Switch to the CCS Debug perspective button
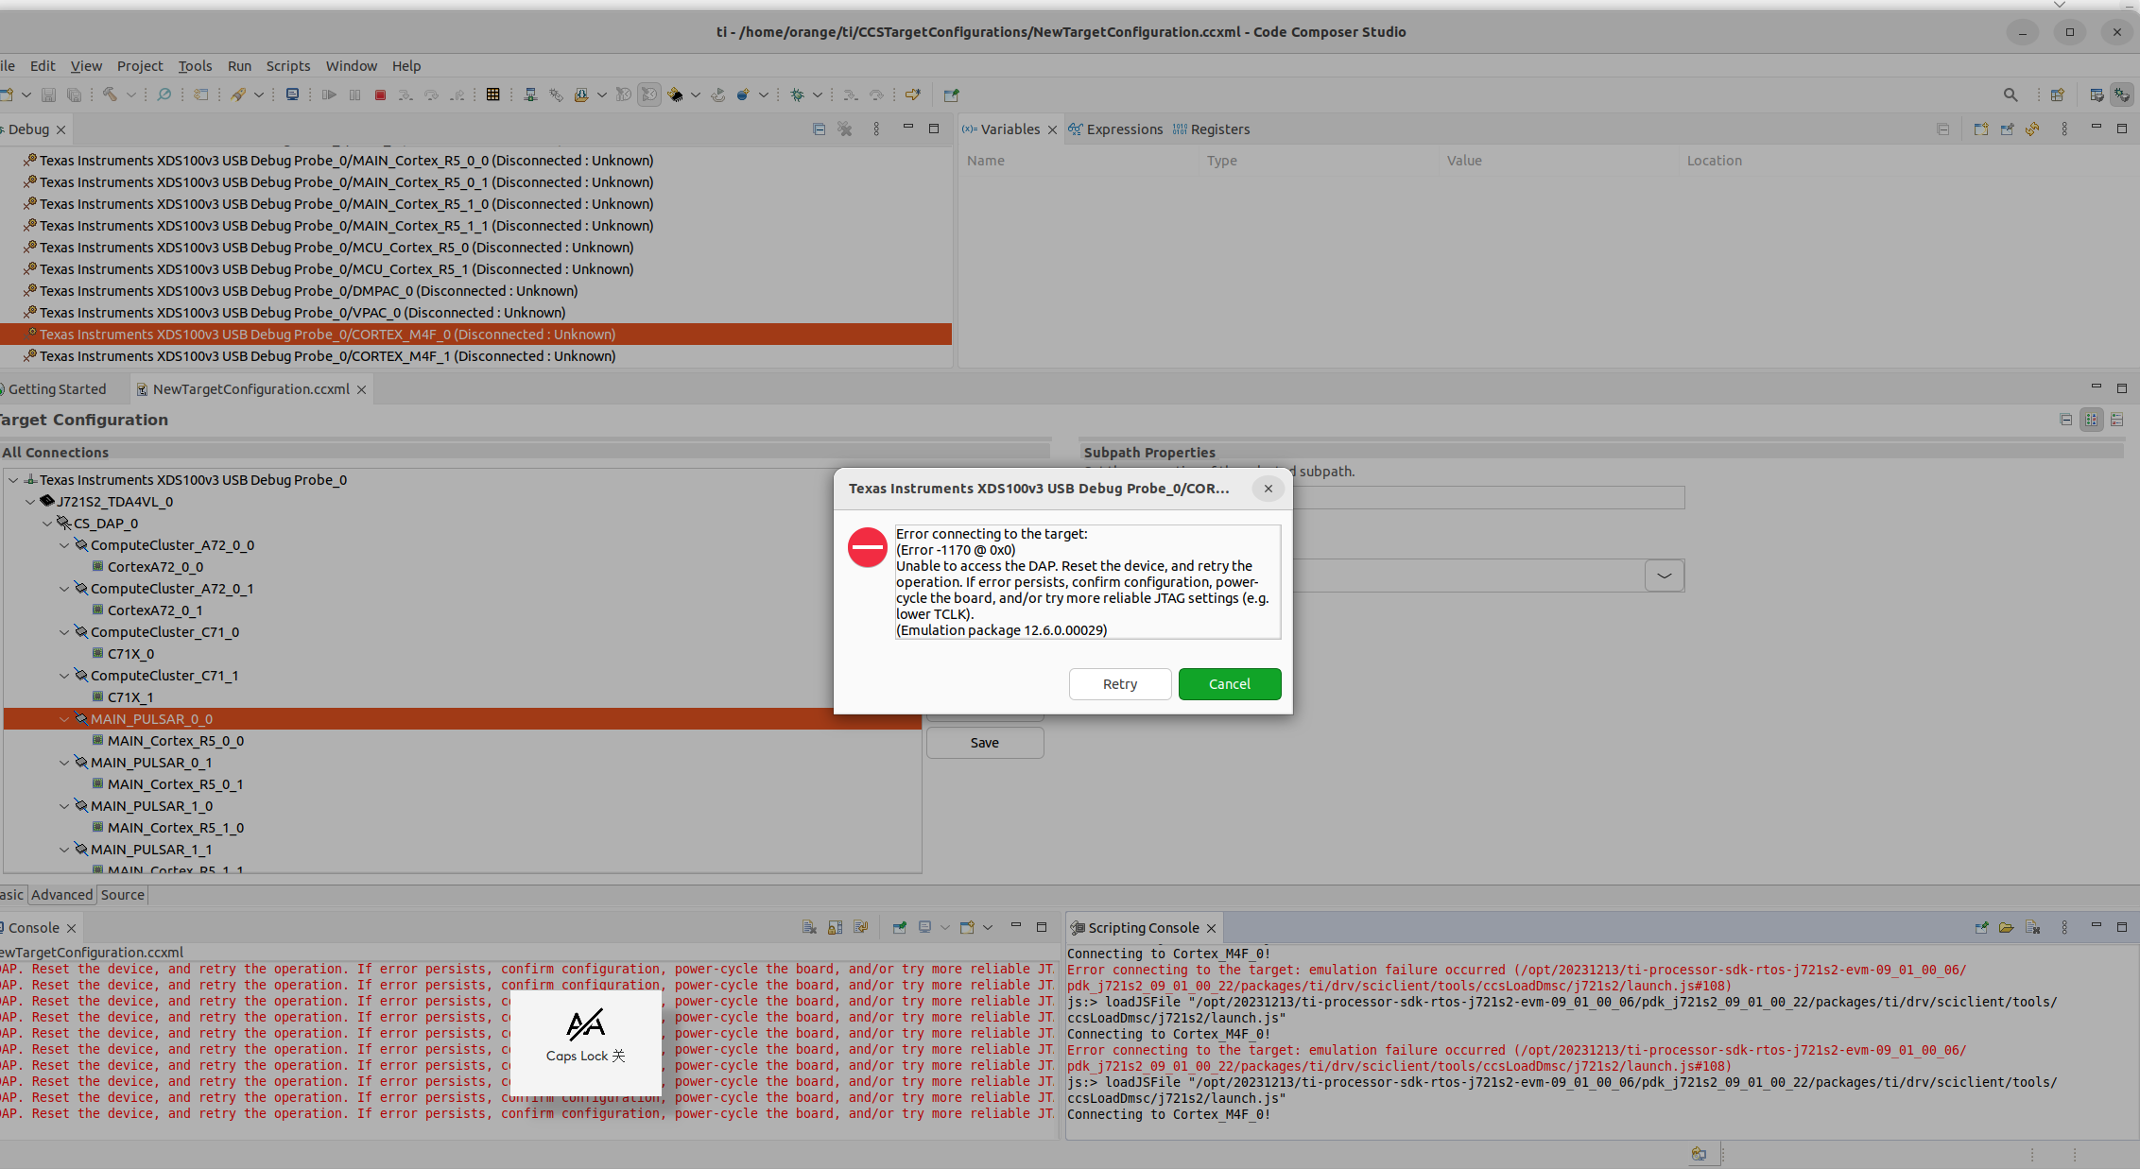The image size is (2140, 1169). point(2122,95)
